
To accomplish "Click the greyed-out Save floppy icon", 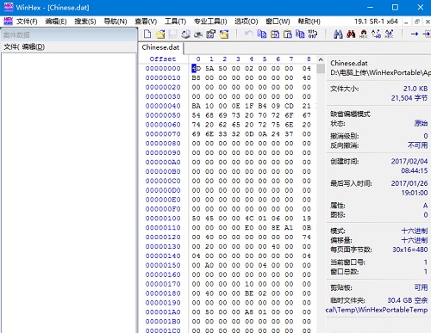I will (172, 34).
